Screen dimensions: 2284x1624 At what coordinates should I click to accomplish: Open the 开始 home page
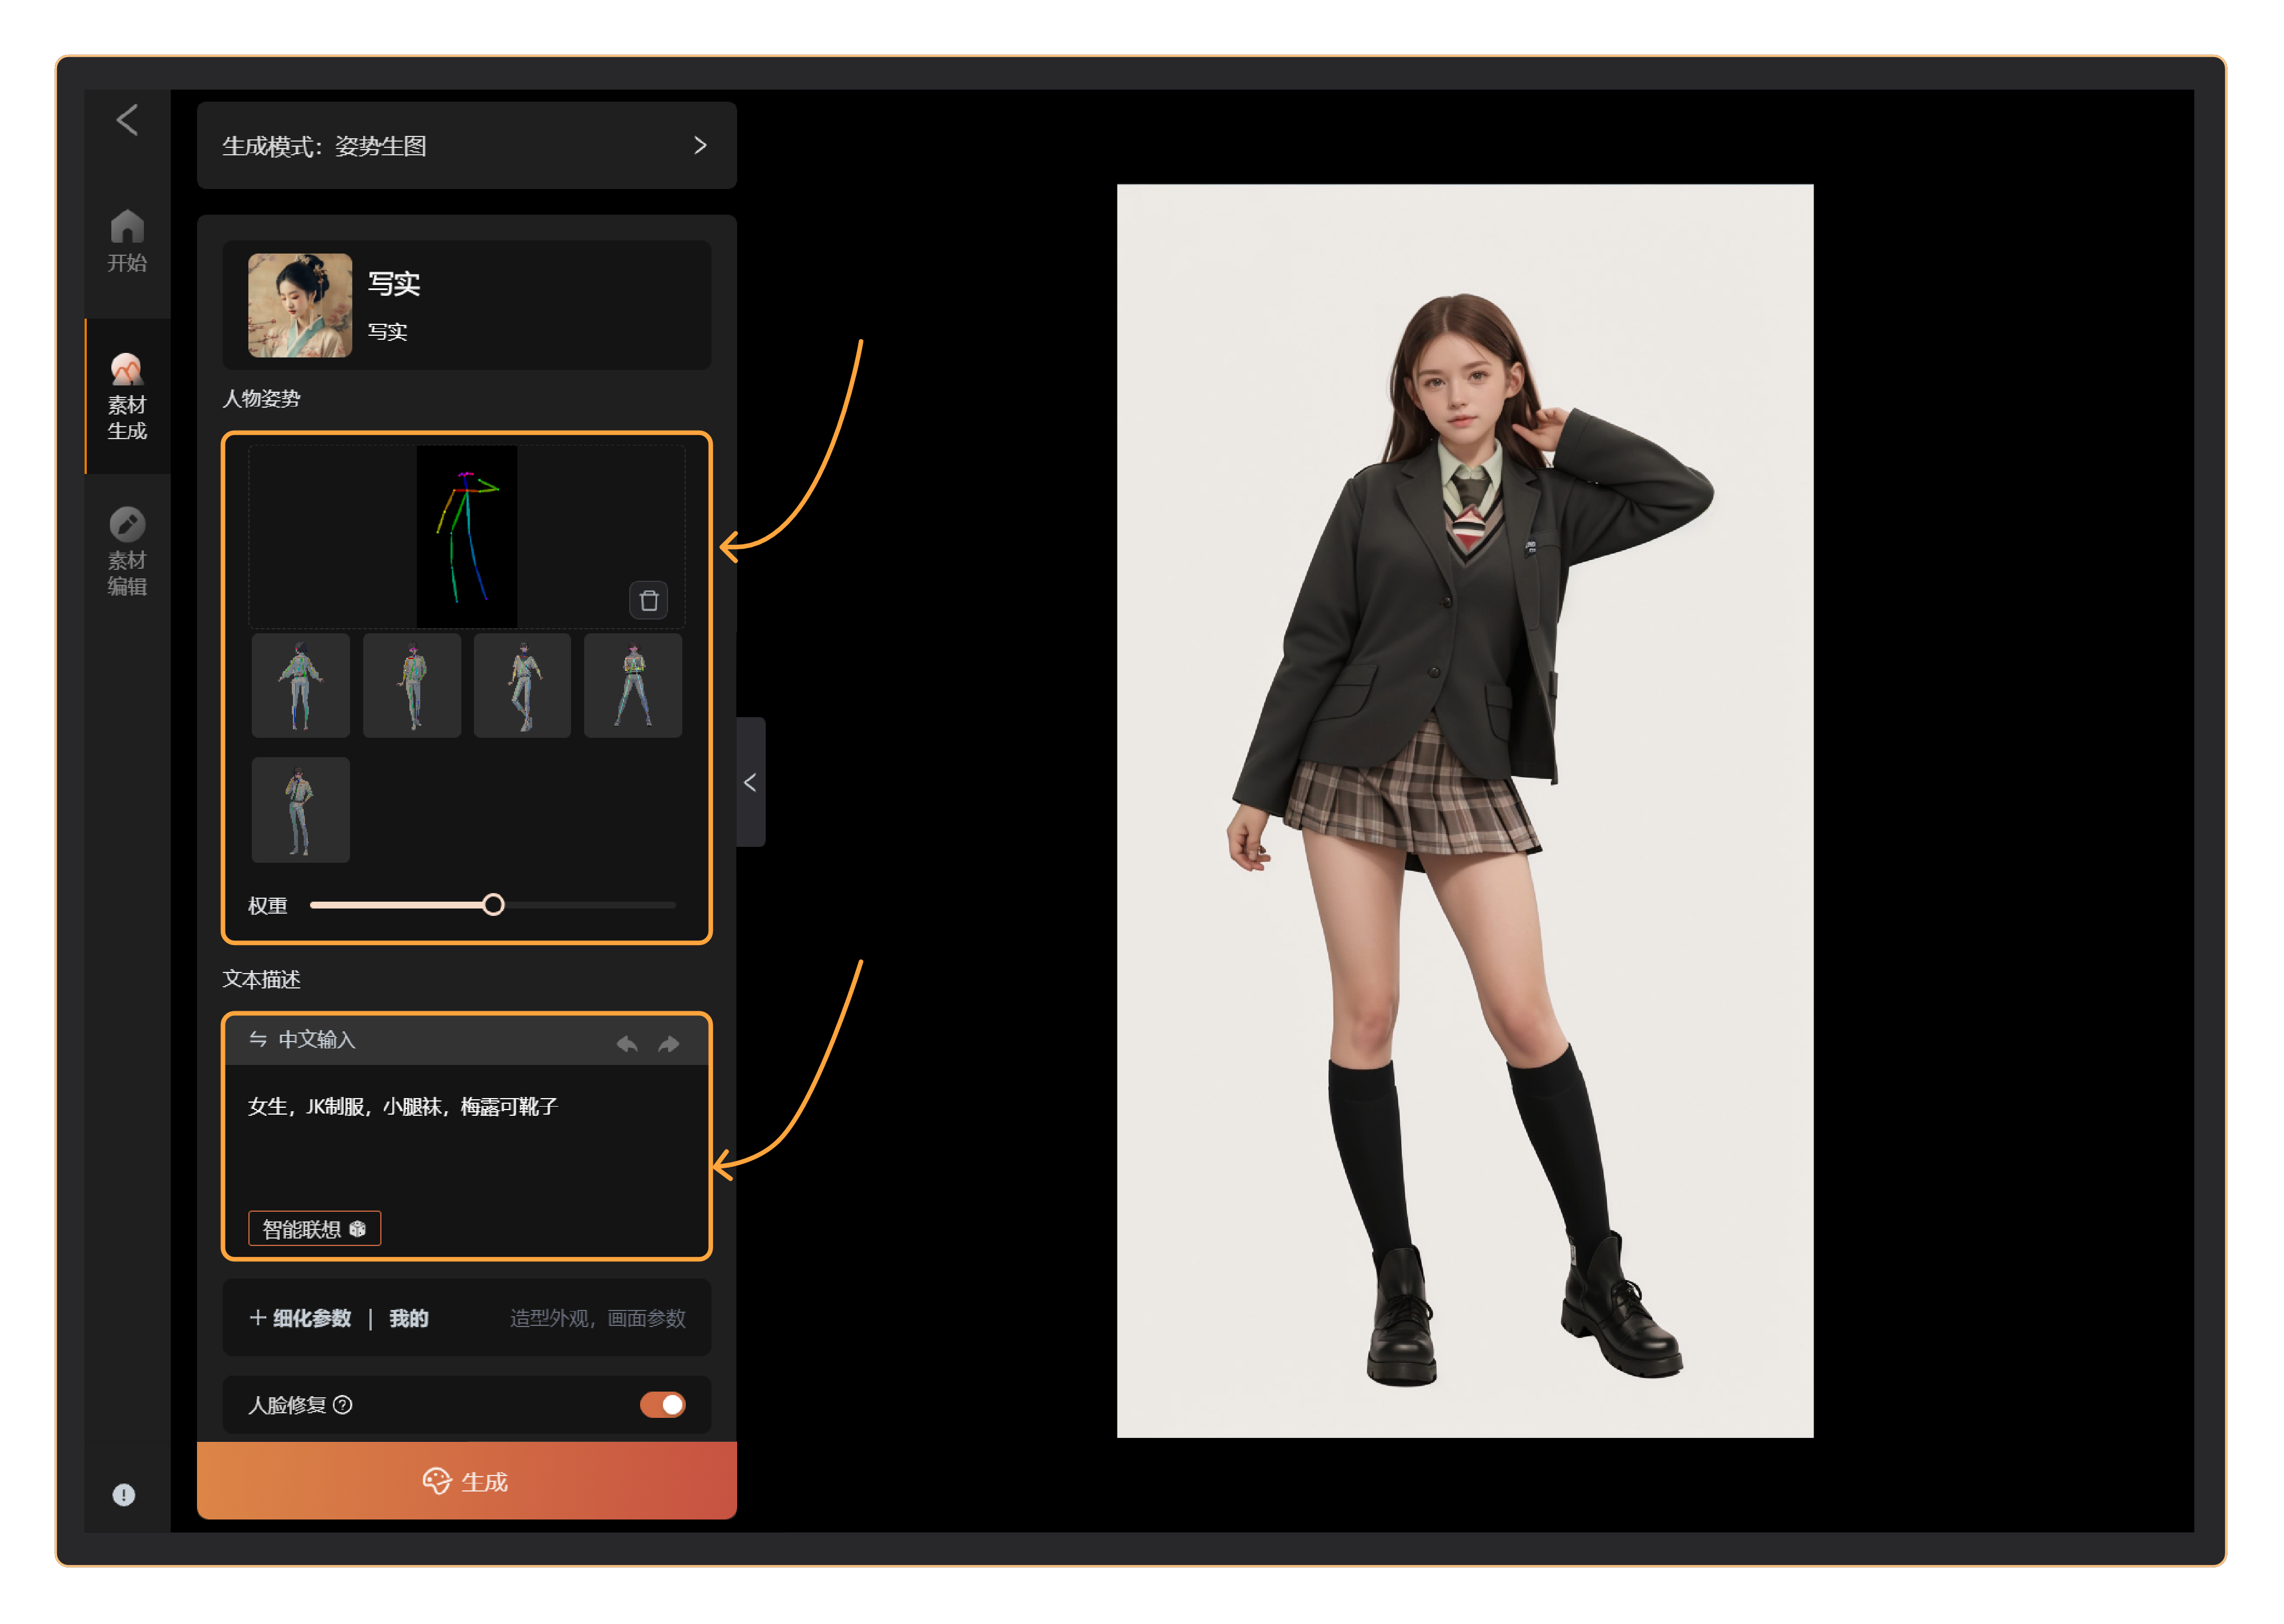point(127,241)
